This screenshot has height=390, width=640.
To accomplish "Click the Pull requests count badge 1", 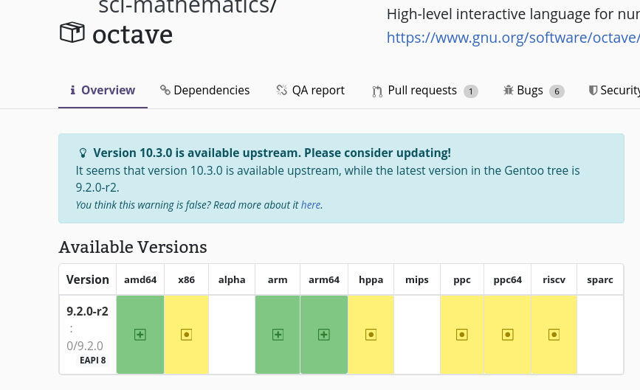I will (471, 91).
